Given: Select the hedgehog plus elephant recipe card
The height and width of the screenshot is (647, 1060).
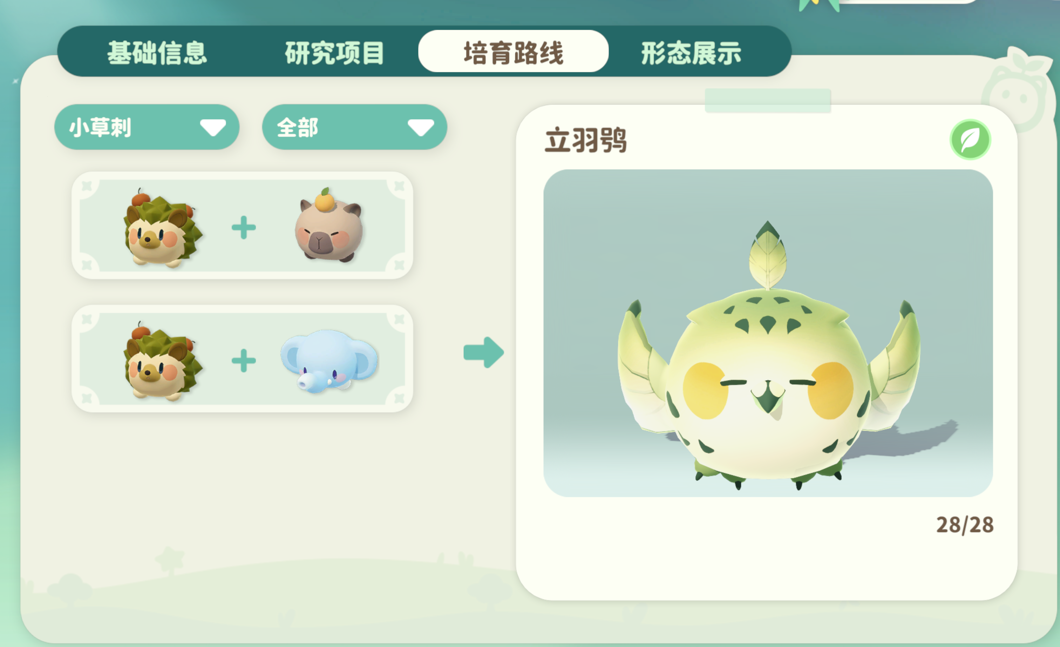Looking at the screenshot, I should point(243,359).
